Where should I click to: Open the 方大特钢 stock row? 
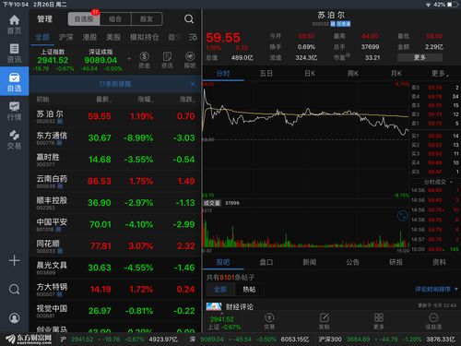[x=115, y=290]
